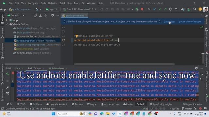Image resolution: width=209 pixels, height=117 pixels.
Task: Open the profiler dropdown arrow in toolbar
Action: (x=132, y=9)
